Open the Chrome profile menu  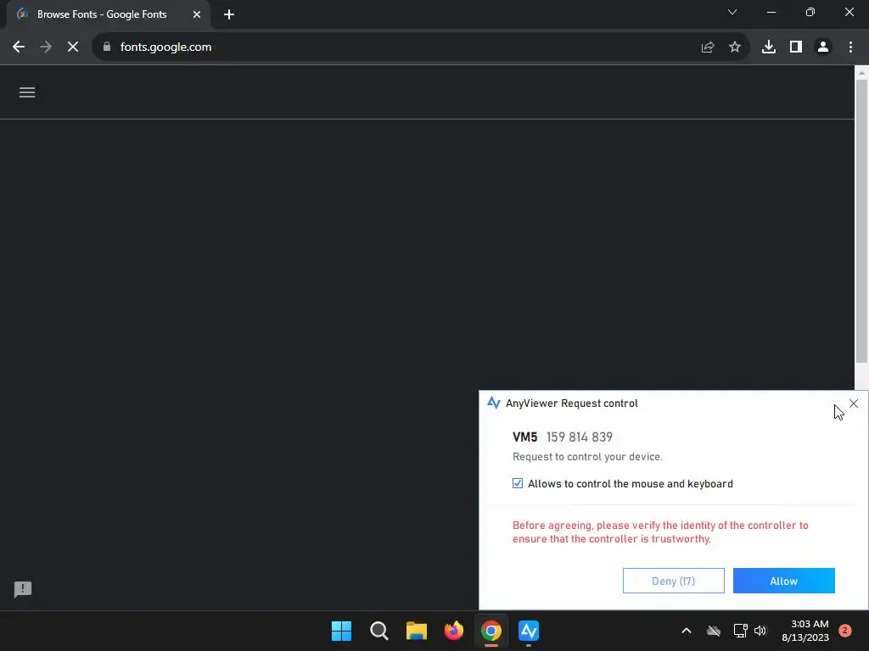823,47
